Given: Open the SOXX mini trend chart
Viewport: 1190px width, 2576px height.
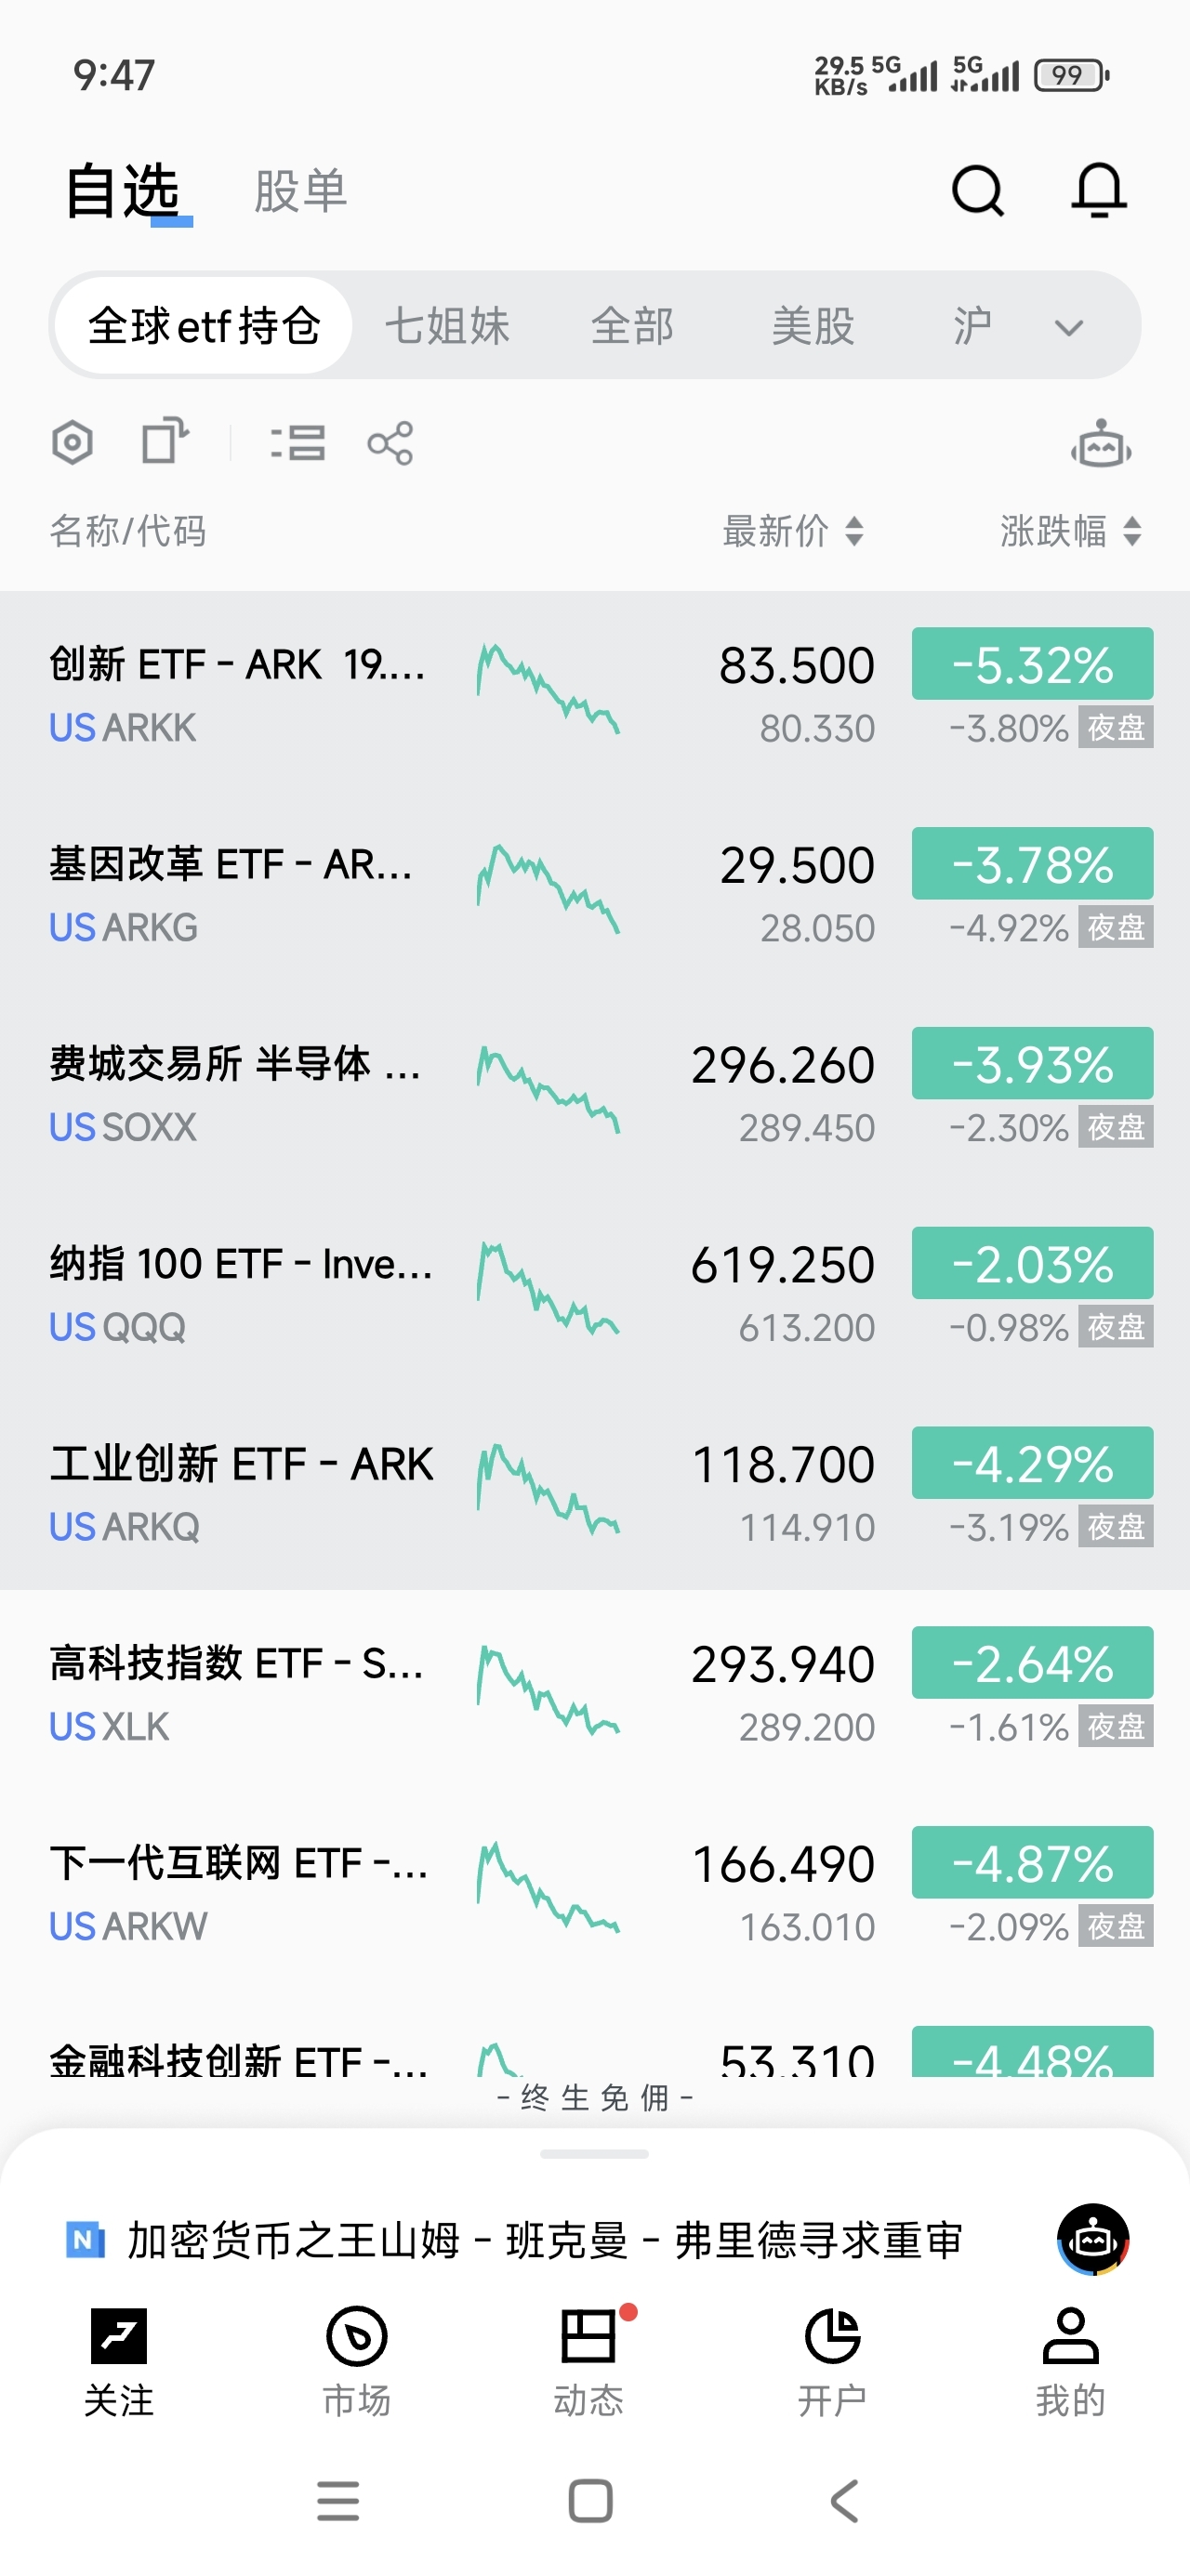Looking at the screenshot, I should tap(549, 1090).
